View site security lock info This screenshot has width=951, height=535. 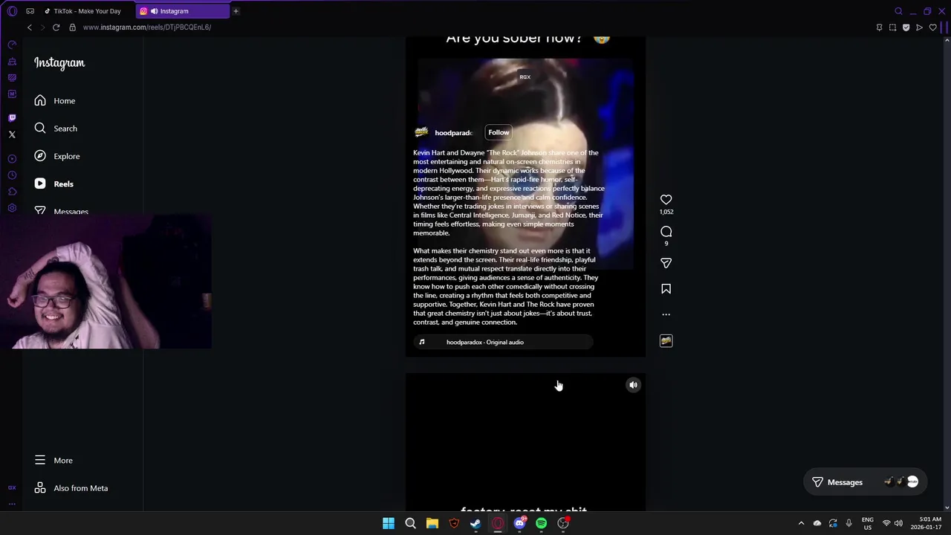click(72, 27)
